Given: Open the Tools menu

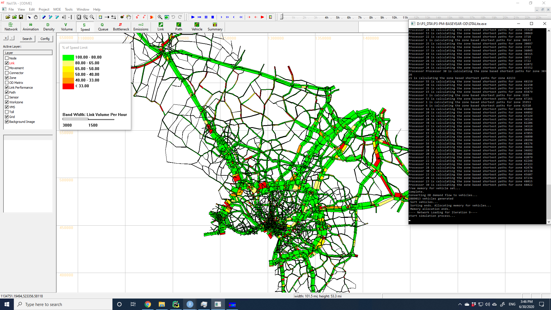Looking at the screenshot, I should (69, 9).
